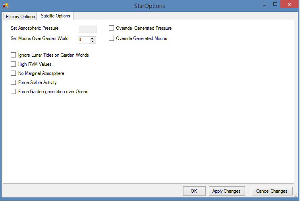Increase moons count with the up arrow
The height and width of the screenshot is (201, 301).
tap(93, 38)
